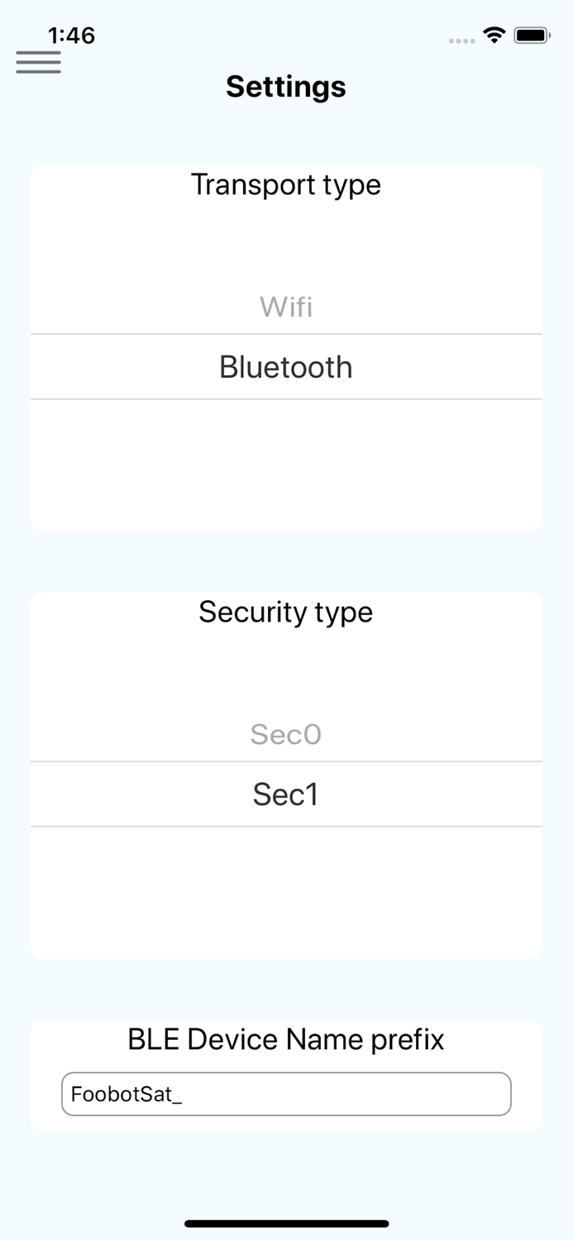Choose Sec0 security type
This screenshot has width=573, height=1240.
[286, 734]
